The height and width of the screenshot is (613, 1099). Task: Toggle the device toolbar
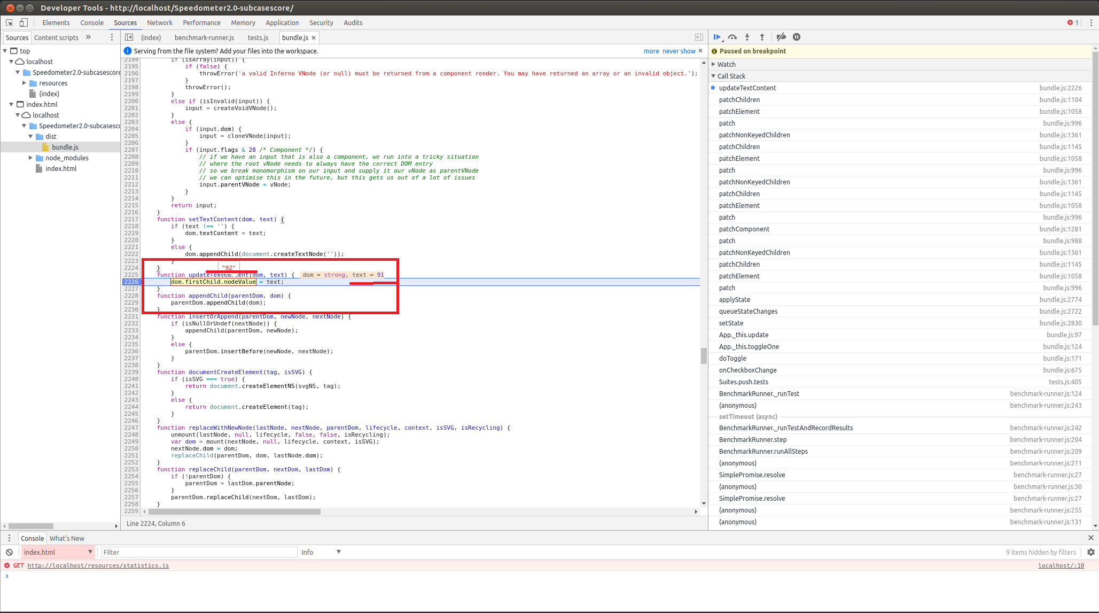23,22
